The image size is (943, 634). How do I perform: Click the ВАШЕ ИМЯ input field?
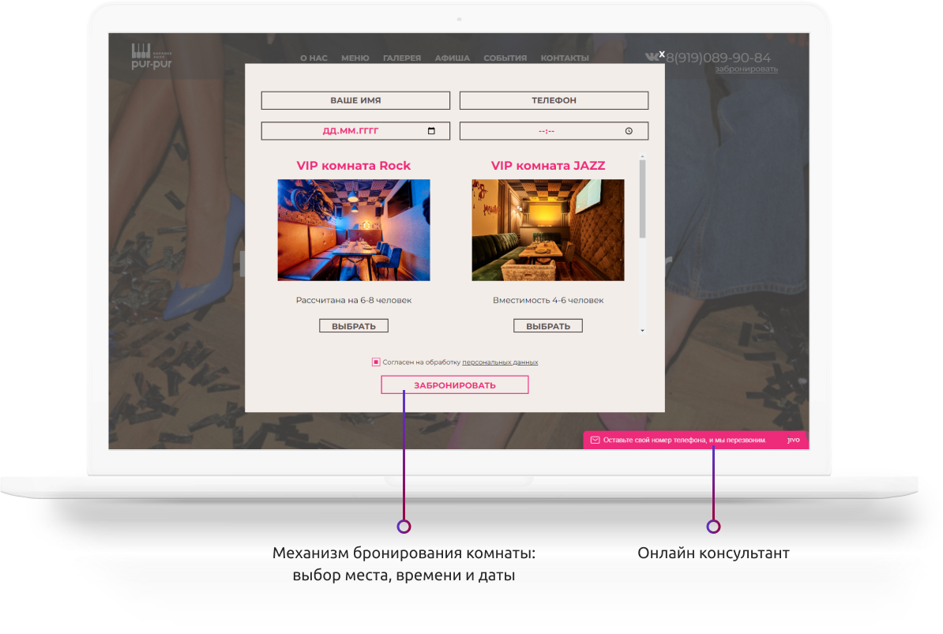click(x=355, y=100)
